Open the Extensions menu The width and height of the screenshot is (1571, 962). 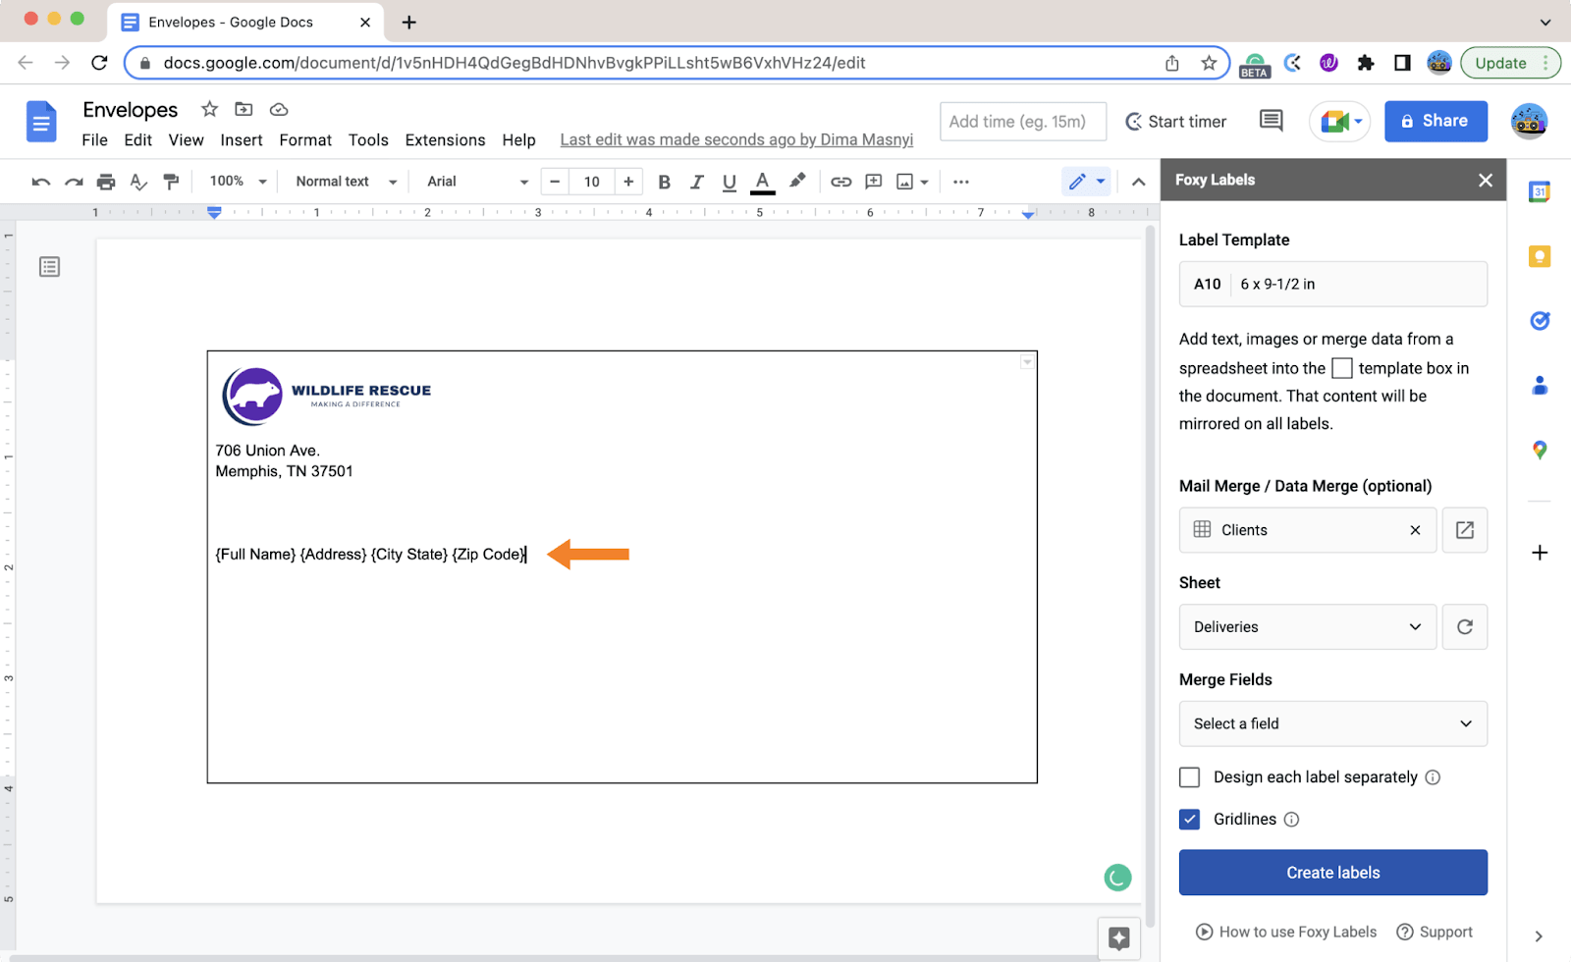tap(444, 139)
